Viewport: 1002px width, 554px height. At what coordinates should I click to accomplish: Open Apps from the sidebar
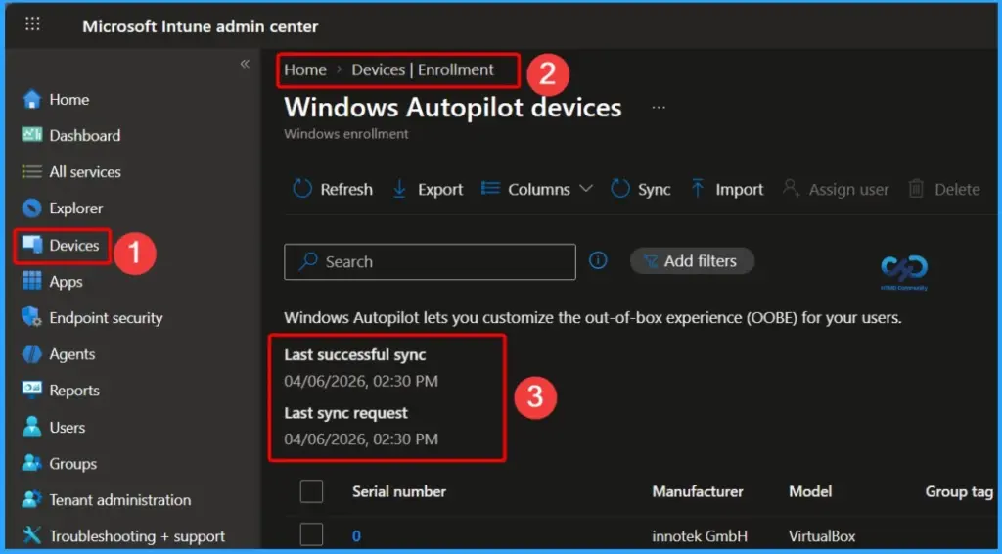click(66, 282)
